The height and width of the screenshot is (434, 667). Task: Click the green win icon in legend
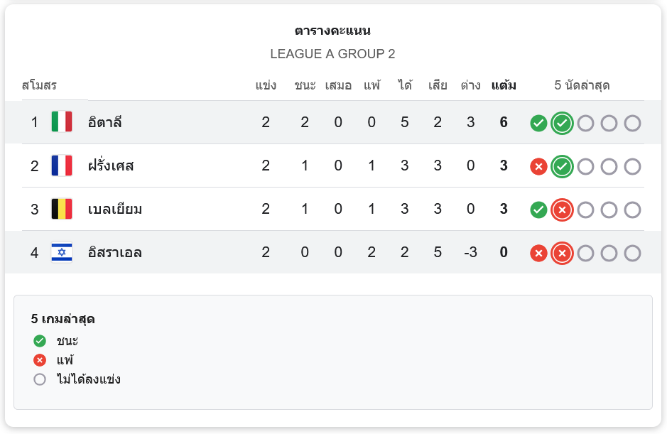[x=40, y=341]
